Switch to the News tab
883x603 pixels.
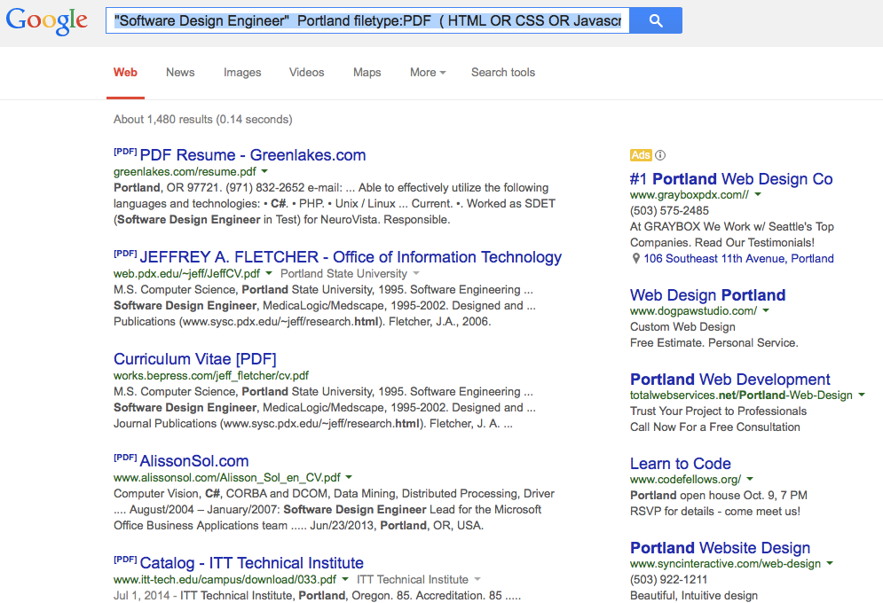click(180, 73)
